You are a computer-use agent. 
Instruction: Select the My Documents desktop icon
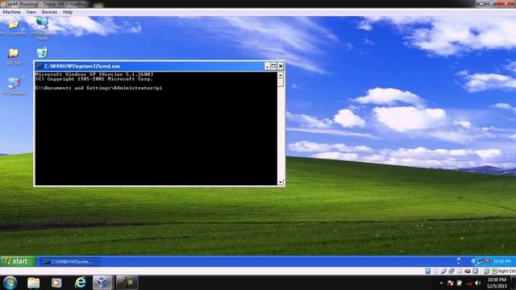tap(14, 27)
